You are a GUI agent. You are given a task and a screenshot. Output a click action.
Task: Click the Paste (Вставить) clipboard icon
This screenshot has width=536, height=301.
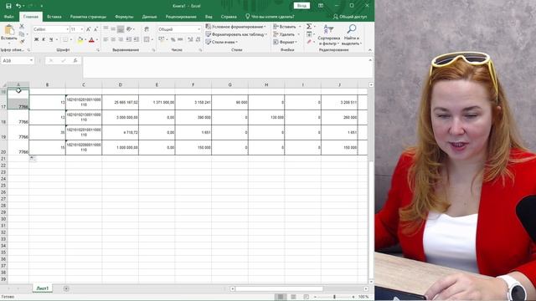pos(9,31)
